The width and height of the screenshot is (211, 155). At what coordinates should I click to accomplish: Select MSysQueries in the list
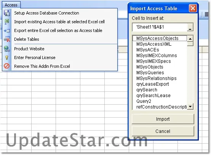(160, 73)
